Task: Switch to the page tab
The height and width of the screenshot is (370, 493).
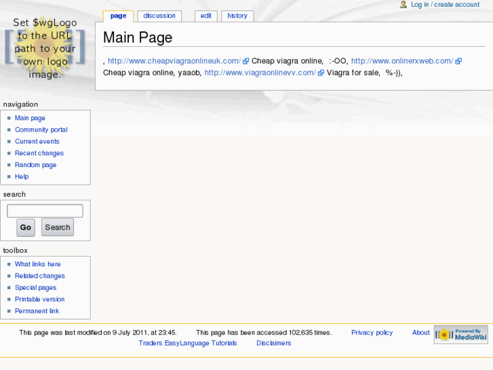Action: (118, 16)
